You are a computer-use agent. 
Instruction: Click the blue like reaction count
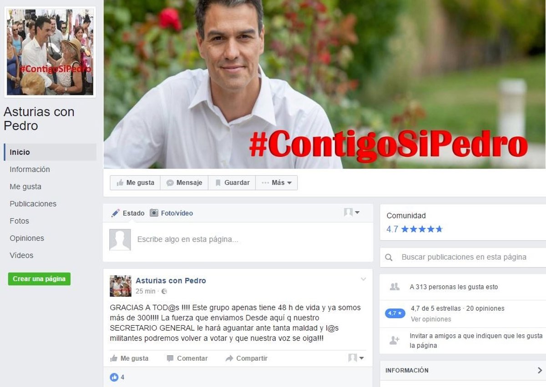tap(117, 377)
